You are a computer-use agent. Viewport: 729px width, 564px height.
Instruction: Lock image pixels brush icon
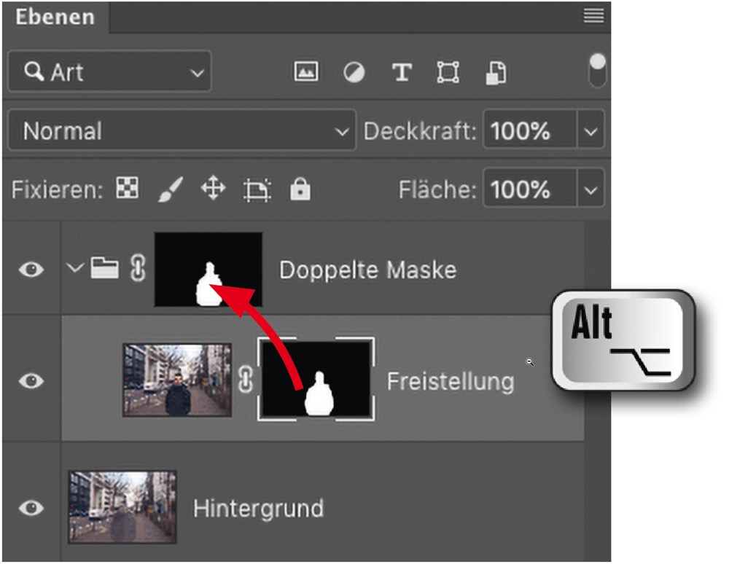[x=171, y=189]
